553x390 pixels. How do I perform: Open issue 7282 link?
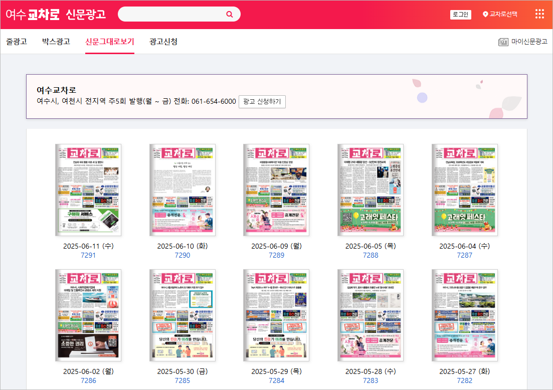point(464,380)
